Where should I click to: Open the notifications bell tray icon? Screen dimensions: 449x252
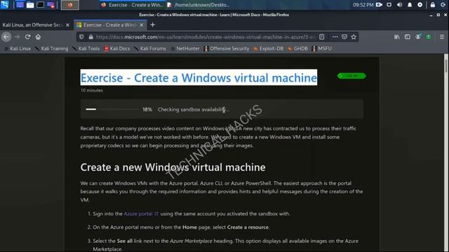point(410,5)
